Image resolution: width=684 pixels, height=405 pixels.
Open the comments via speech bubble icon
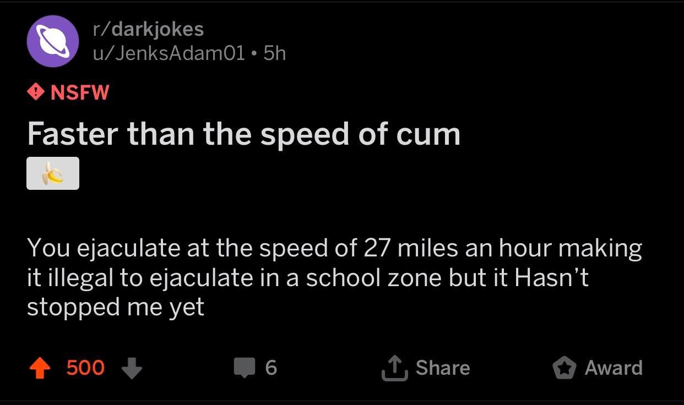point(245,368)
